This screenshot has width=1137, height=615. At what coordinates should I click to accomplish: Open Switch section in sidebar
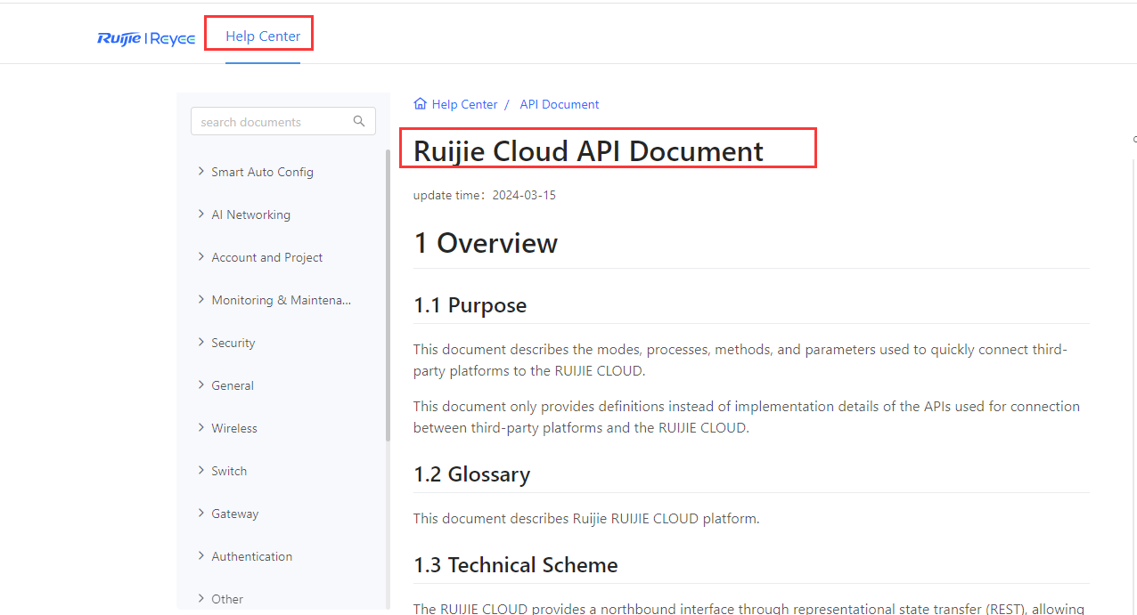point(229,471)
